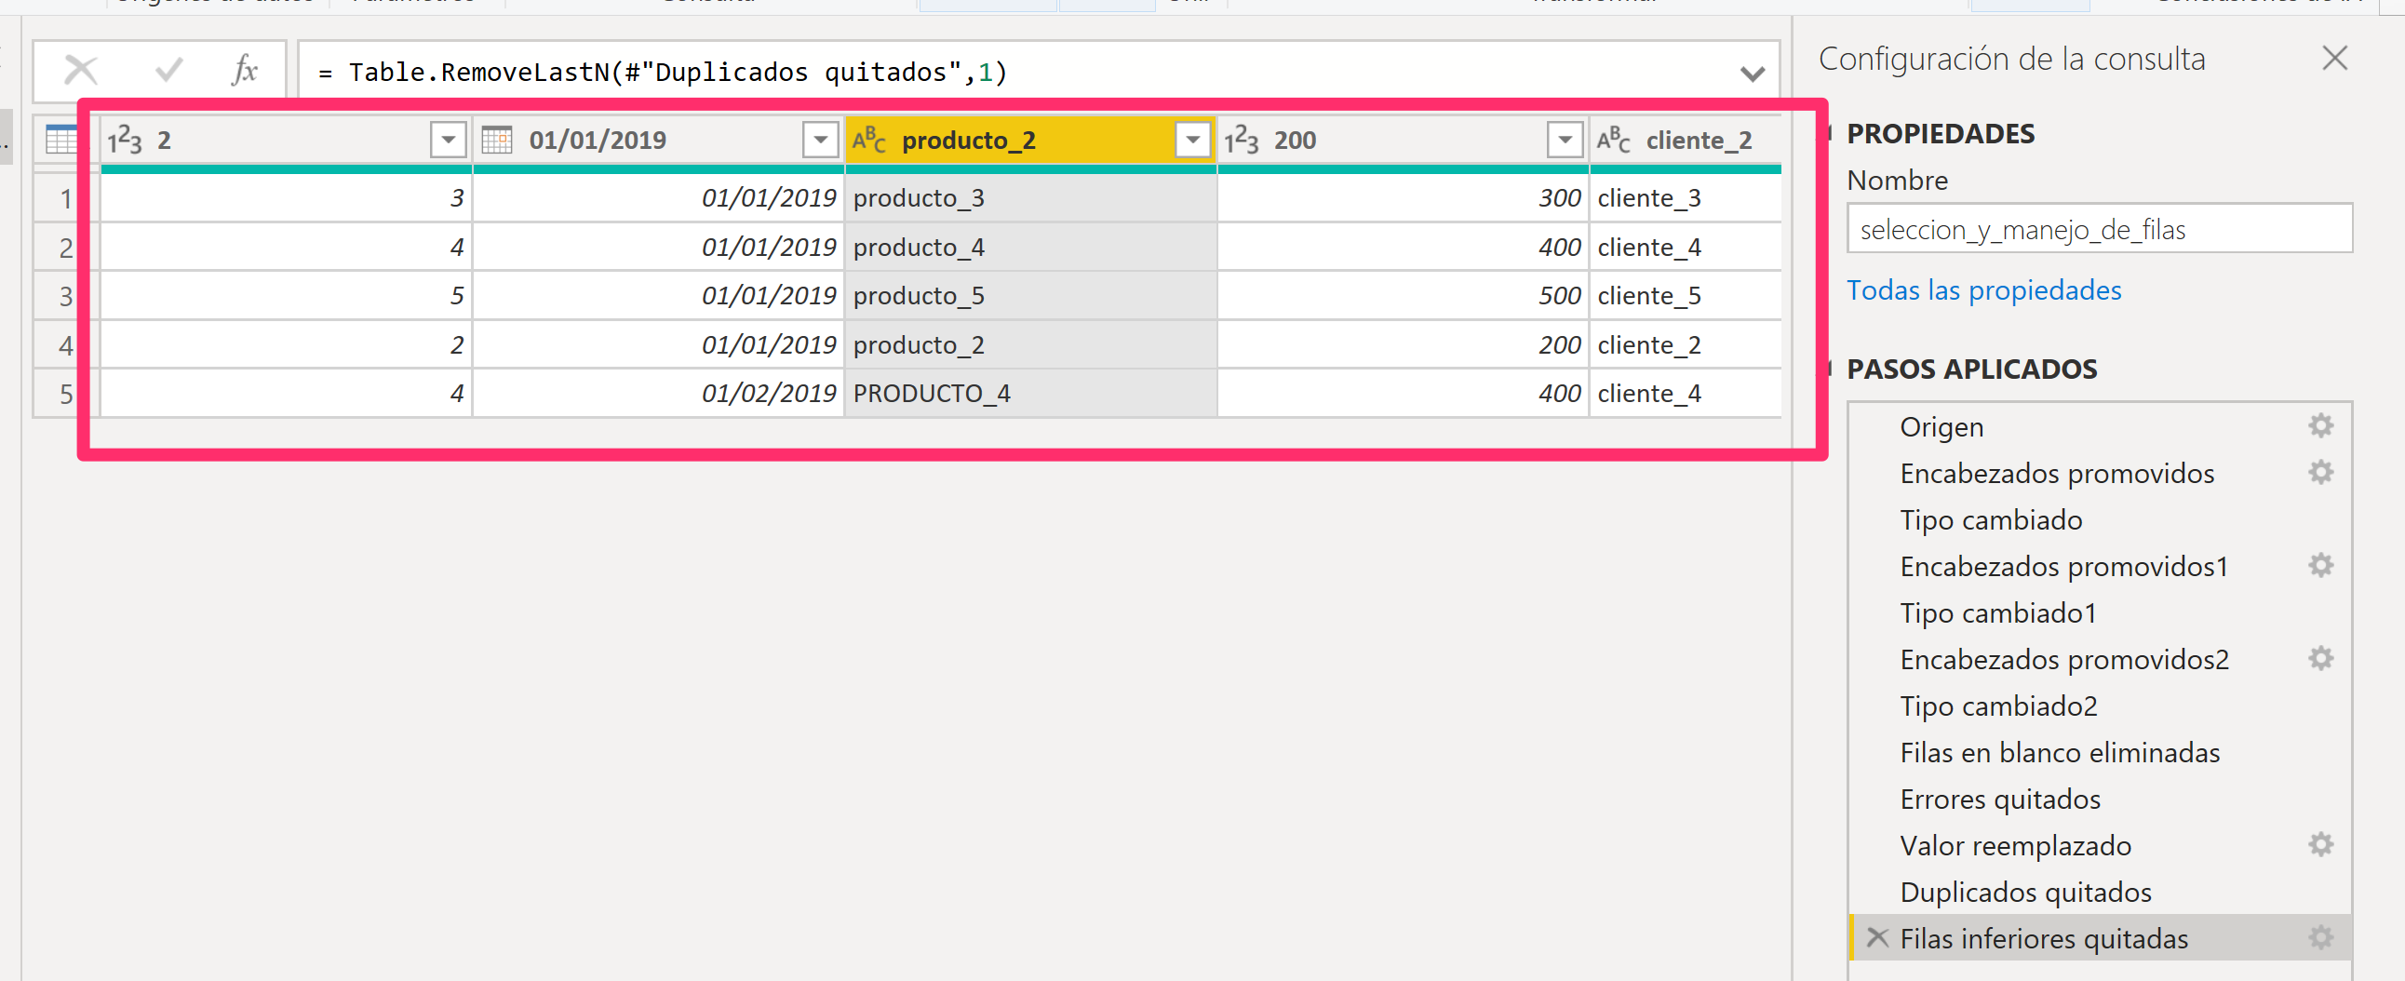
Task: Select the Filas en blanco eliminadas step
Action: pyautogui.click(x=2100, y=753)
